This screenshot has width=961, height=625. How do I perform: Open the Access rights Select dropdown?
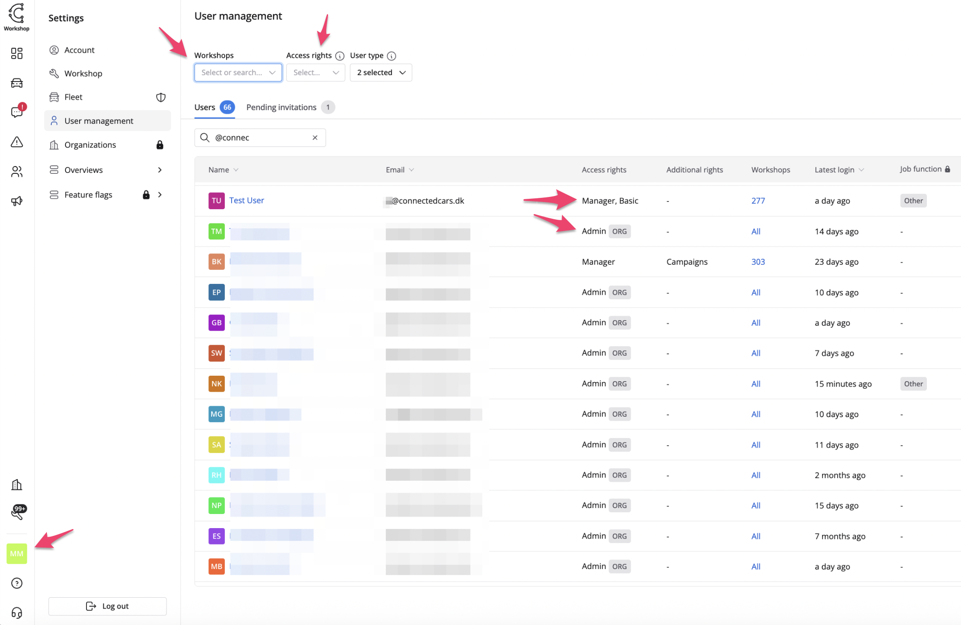315,73
